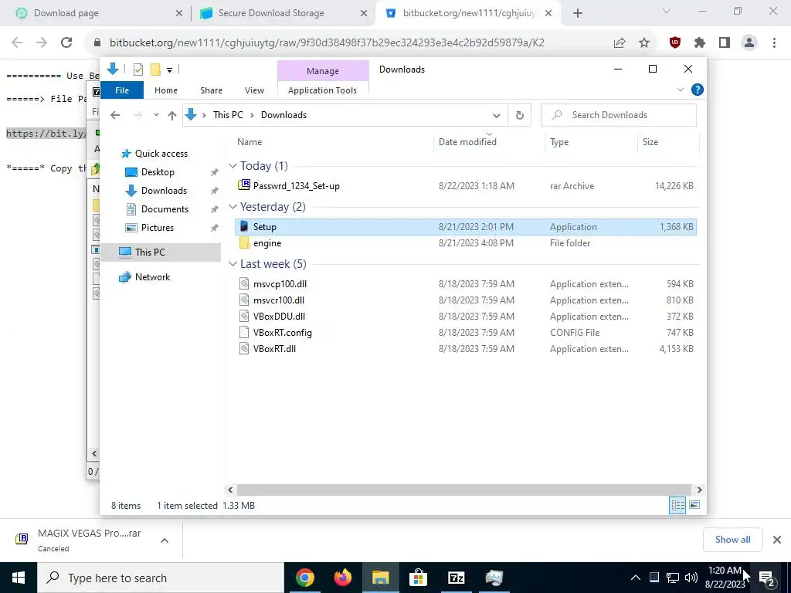This screenshot has height=593, width=791.
Task: Go back in Explorer navigation
Action: [115, 115]
